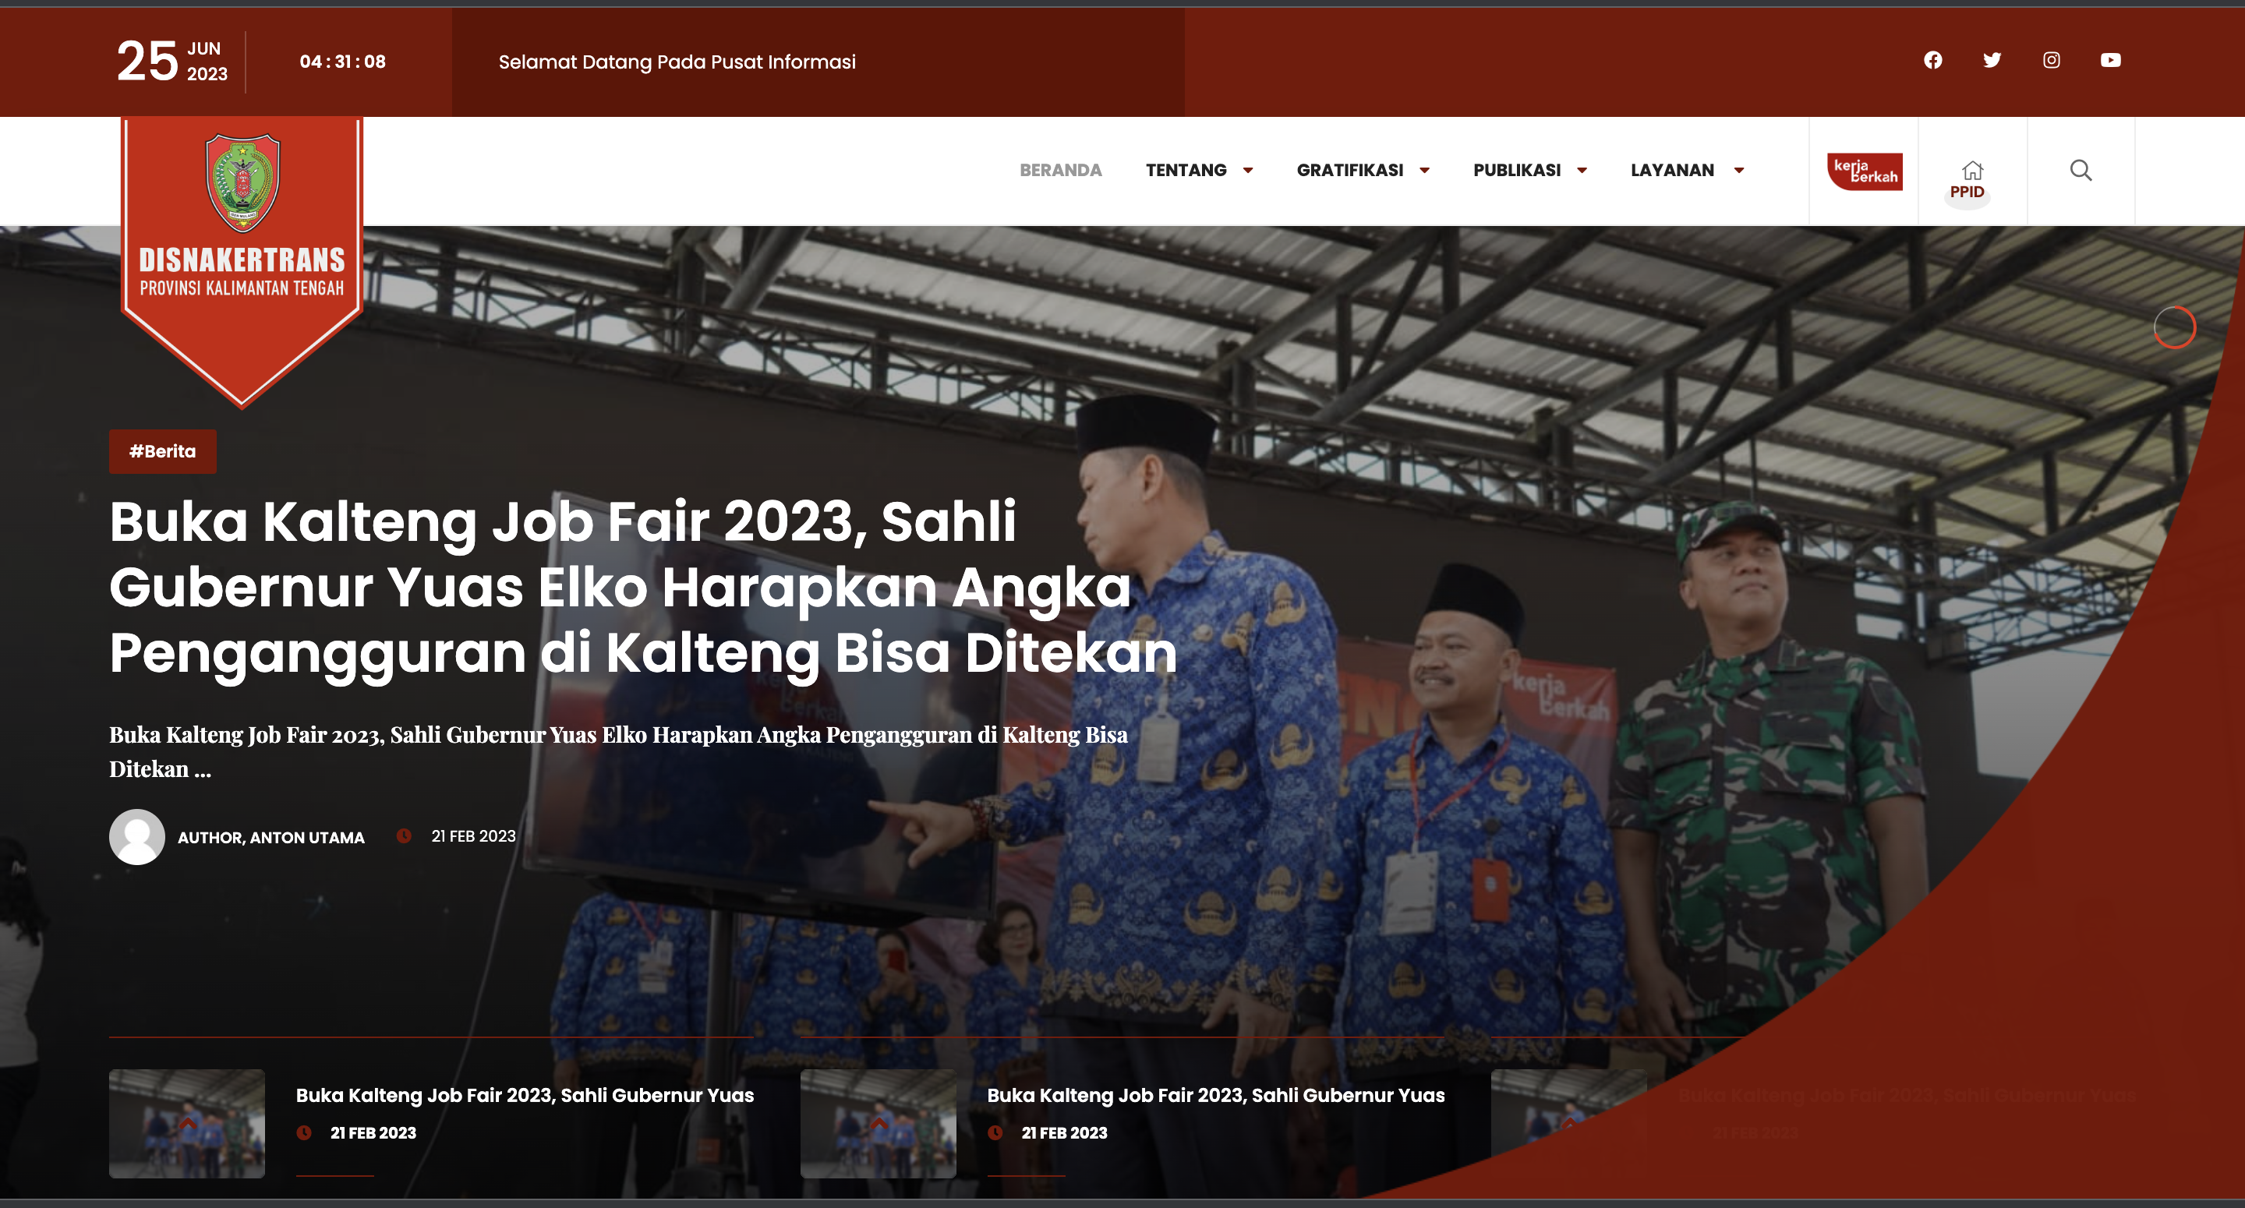Screen dimensions: 2245x1208
Task: Go to the Beranda menu item
Action: (x=1061, y=170)
